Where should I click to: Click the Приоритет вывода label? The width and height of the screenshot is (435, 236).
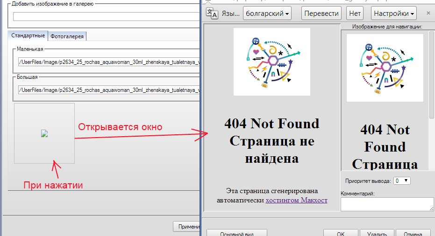point(368,181)
